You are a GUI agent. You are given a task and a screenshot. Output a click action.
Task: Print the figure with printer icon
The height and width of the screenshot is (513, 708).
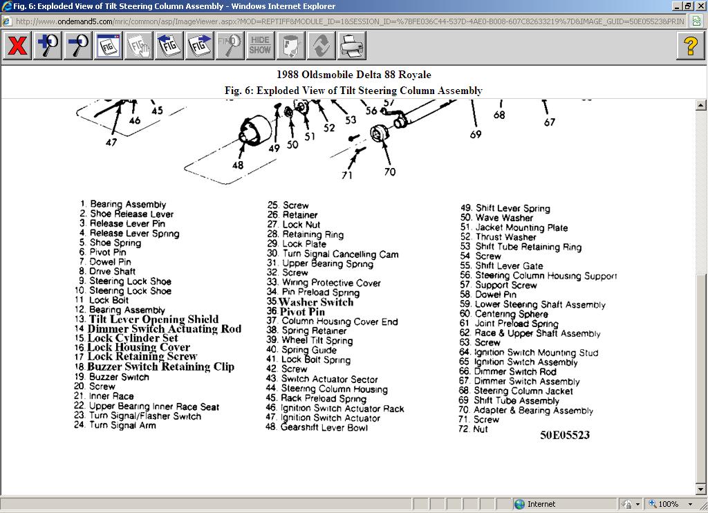351,46
